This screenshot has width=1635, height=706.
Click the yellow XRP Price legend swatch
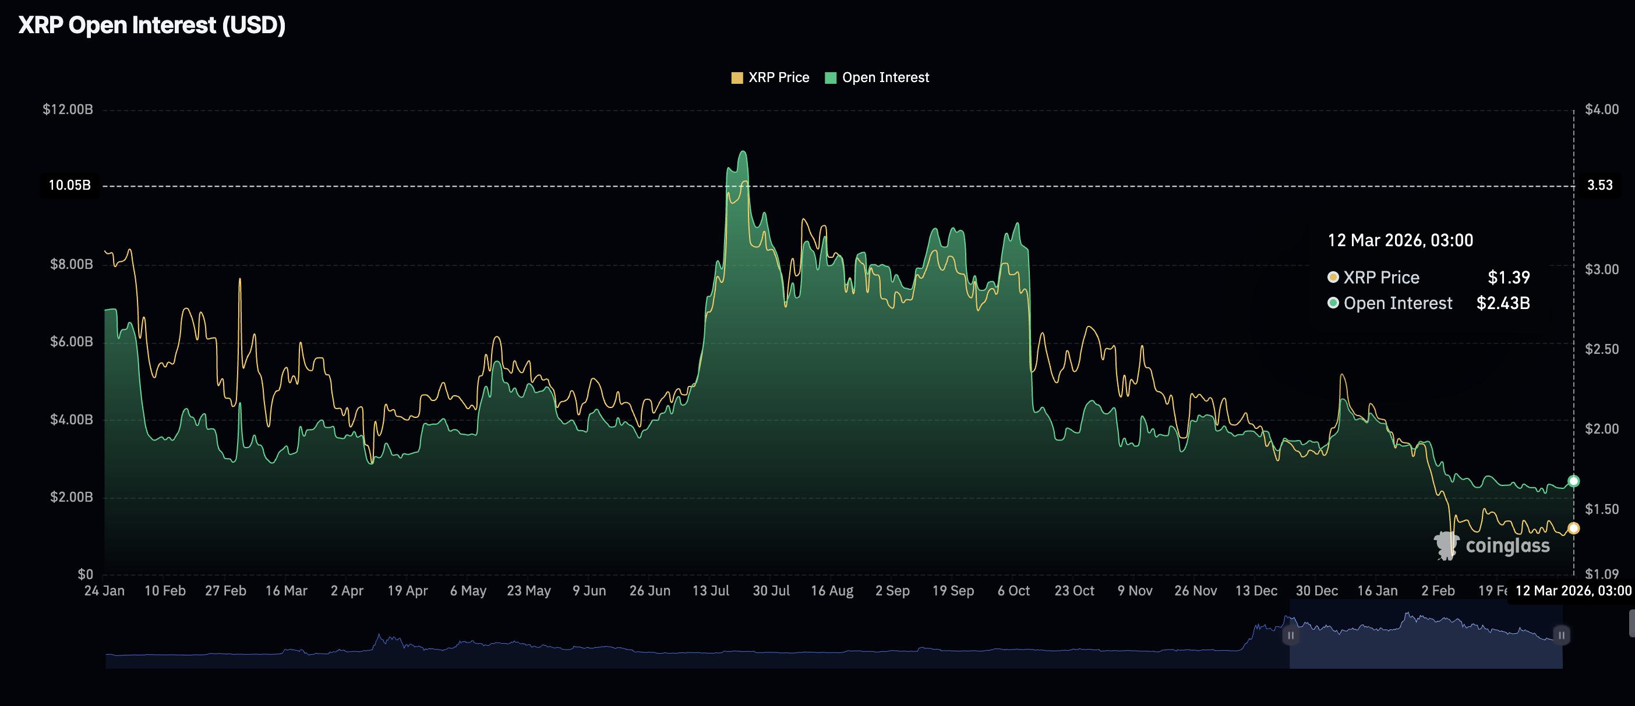(737, 78)
